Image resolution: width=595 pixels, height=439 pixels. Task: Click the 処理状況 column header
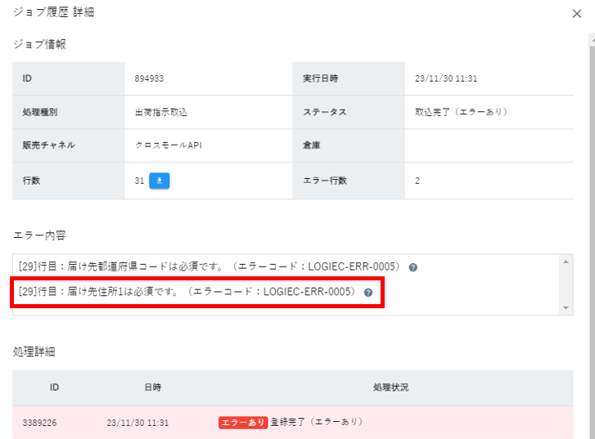click(x=390, y=387)
